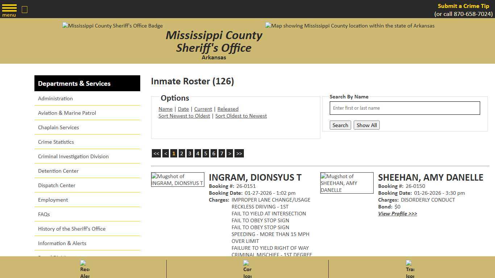Viewport: 495px width, 278px height.
Task: Open the Submit a Crime Tip link
Action: pyautogui.click(x=463, y=6)
